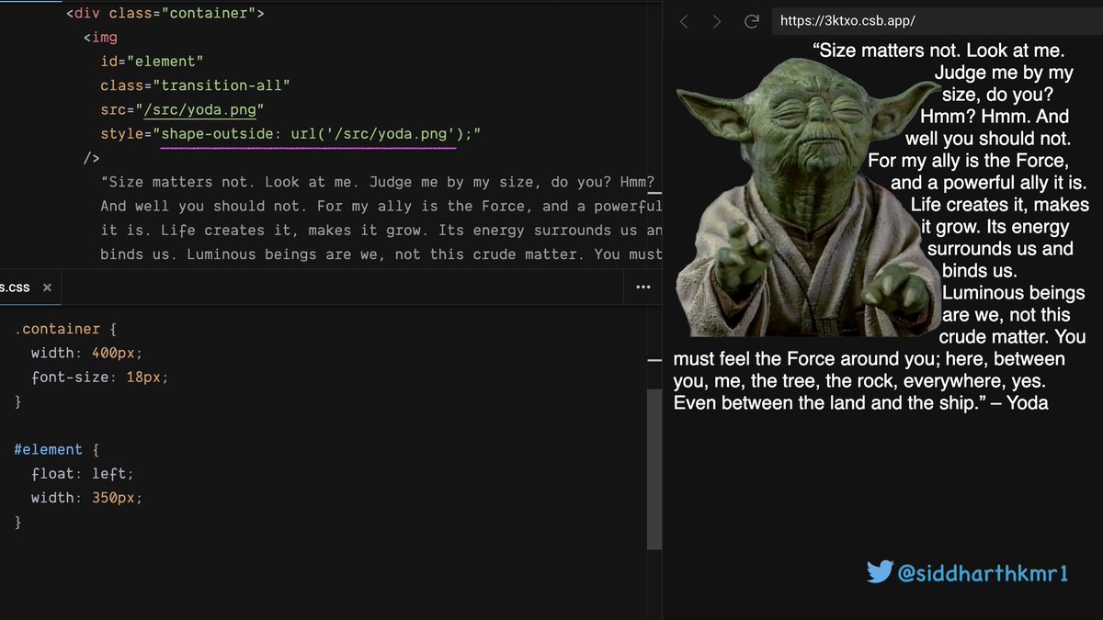Screen dimensions: 1103x620
Task: Click the CSS editor vertical scrollbar
Action: coord(654,468)
